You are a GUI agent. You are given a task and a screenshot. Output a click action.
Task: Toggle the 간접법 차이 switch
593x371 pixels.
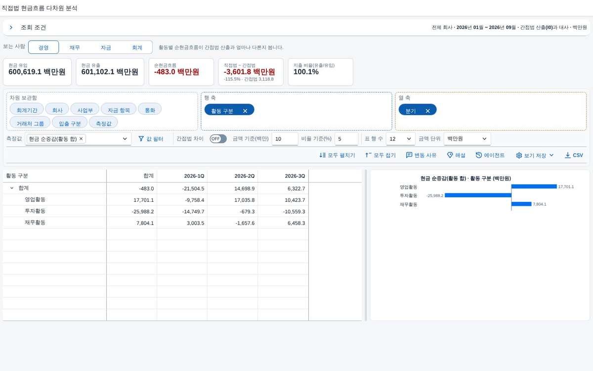pyautogui.click(x=218, y=139)
